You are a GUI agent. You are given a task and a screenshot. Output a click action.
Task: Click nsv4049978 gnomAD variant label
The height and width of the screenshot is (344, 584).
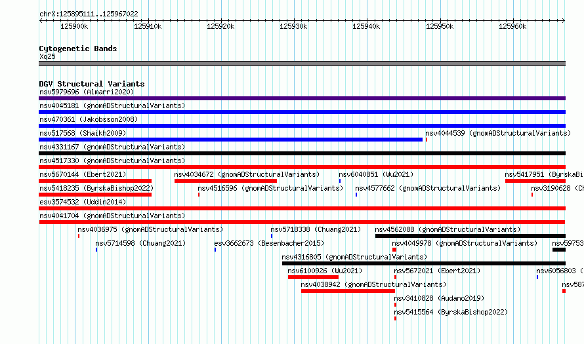465,243
